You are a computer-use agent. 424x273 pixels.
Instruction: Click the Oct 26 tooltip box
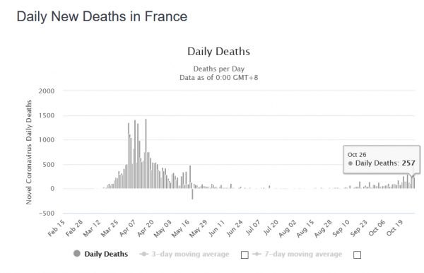click(382, 159)
